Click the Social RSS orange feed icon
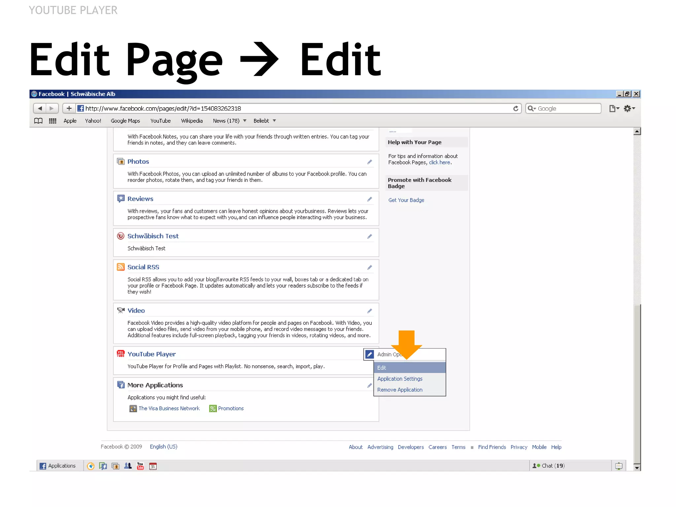Screen dimensions: 676x507 (121, 267)
